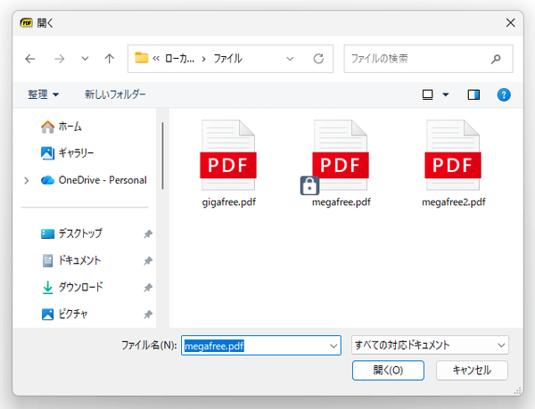
Task: Click the ファイルの検索 search box
Action: [x=428, y=59]
